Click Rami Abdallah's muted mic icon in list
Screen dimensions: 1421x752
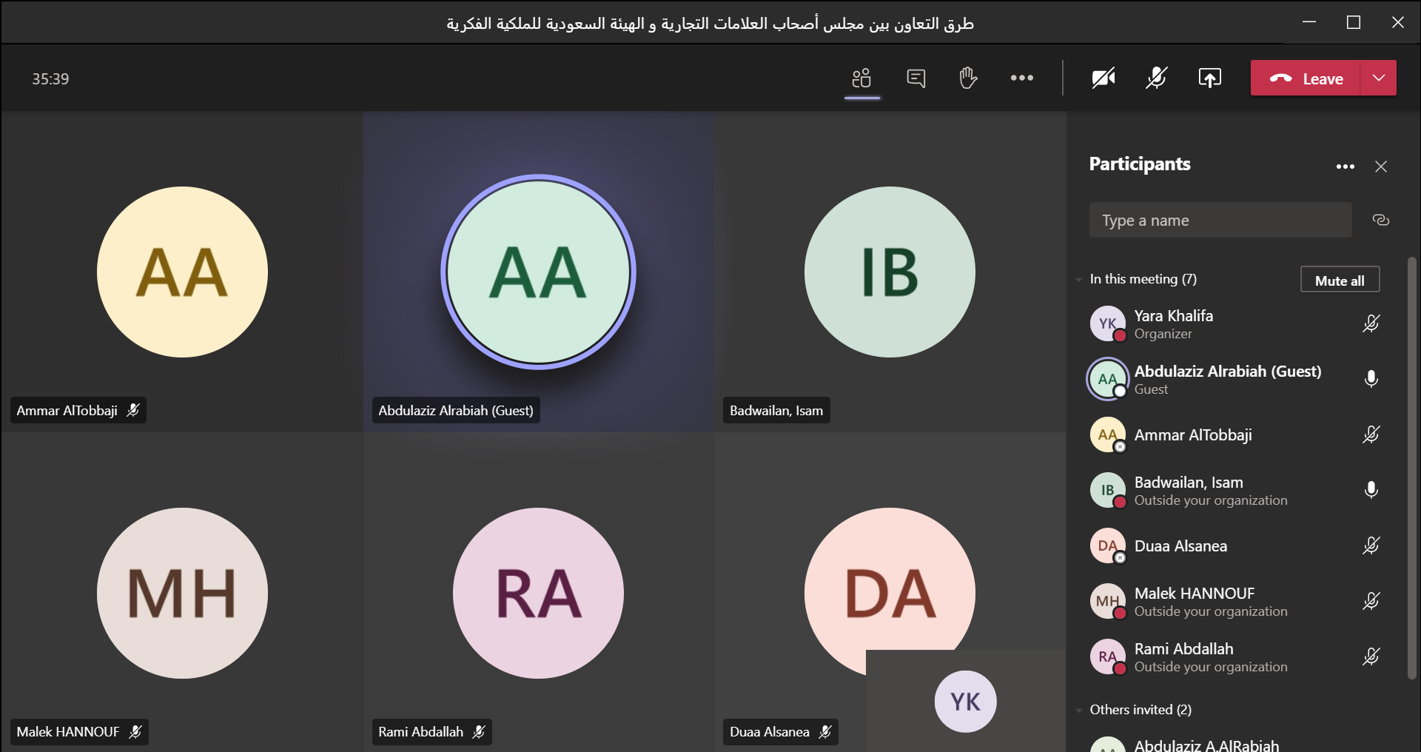point(1371,657)
